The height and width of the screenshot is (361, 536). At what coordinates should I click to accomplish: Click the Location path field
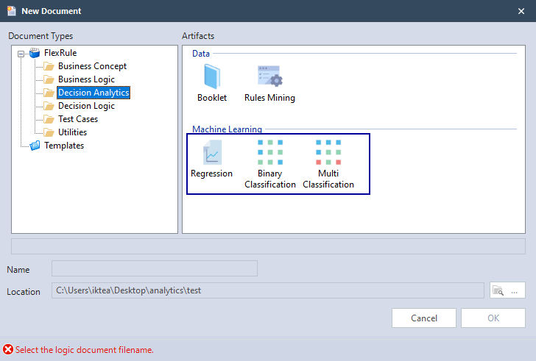pos(268,290)
